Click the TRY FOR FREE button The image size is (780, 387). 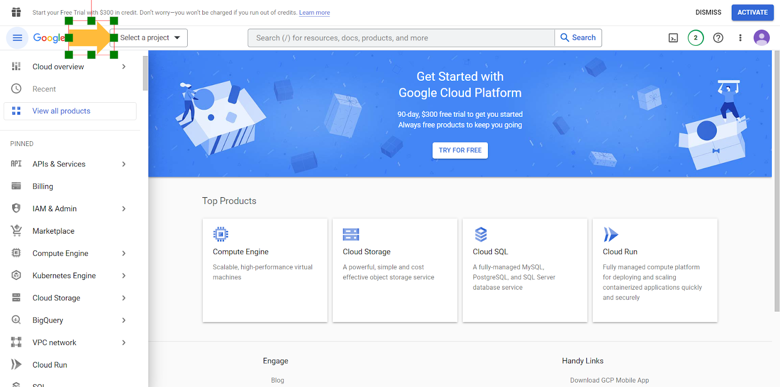coord(460,150)
